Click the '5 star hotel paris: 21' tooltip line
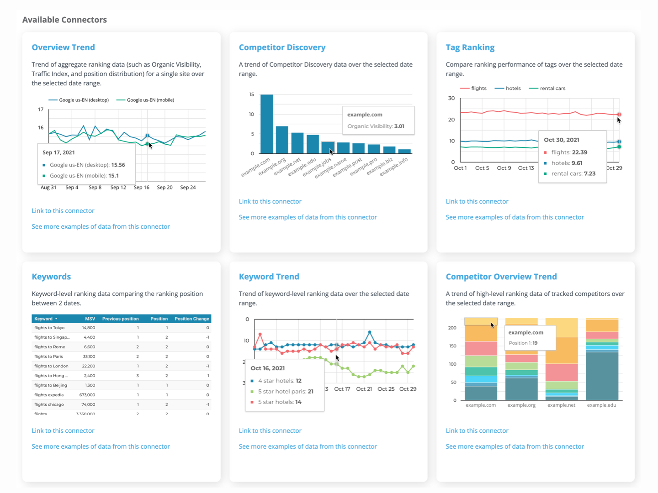Screen dimensions: 658x493 click(x=282, y=392)
